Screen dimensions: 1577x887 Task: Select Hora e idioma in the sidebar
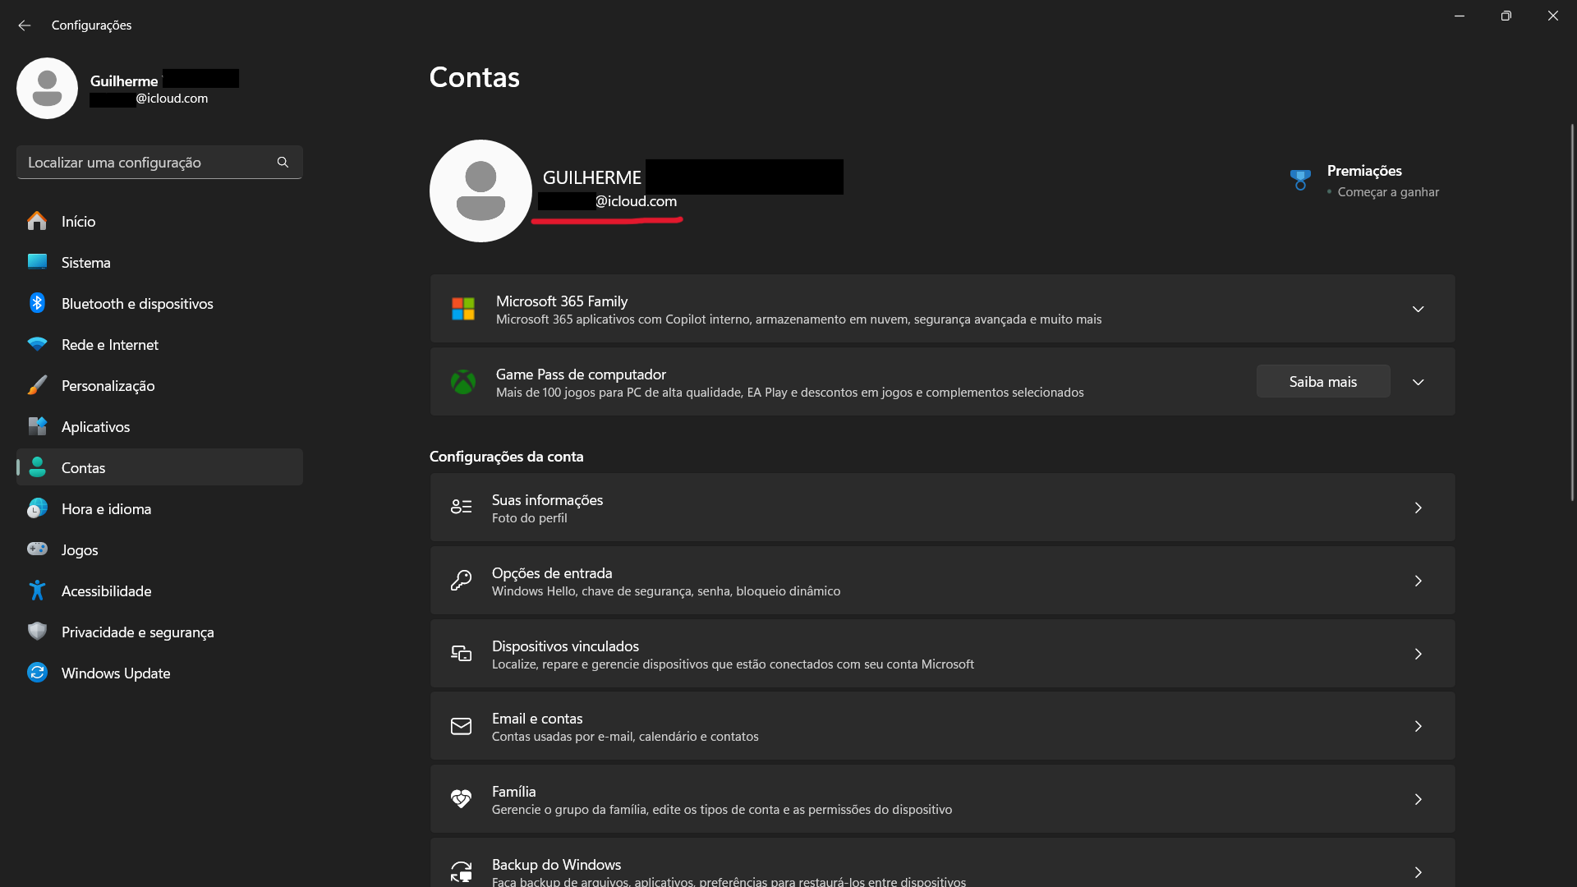point(107,509)
